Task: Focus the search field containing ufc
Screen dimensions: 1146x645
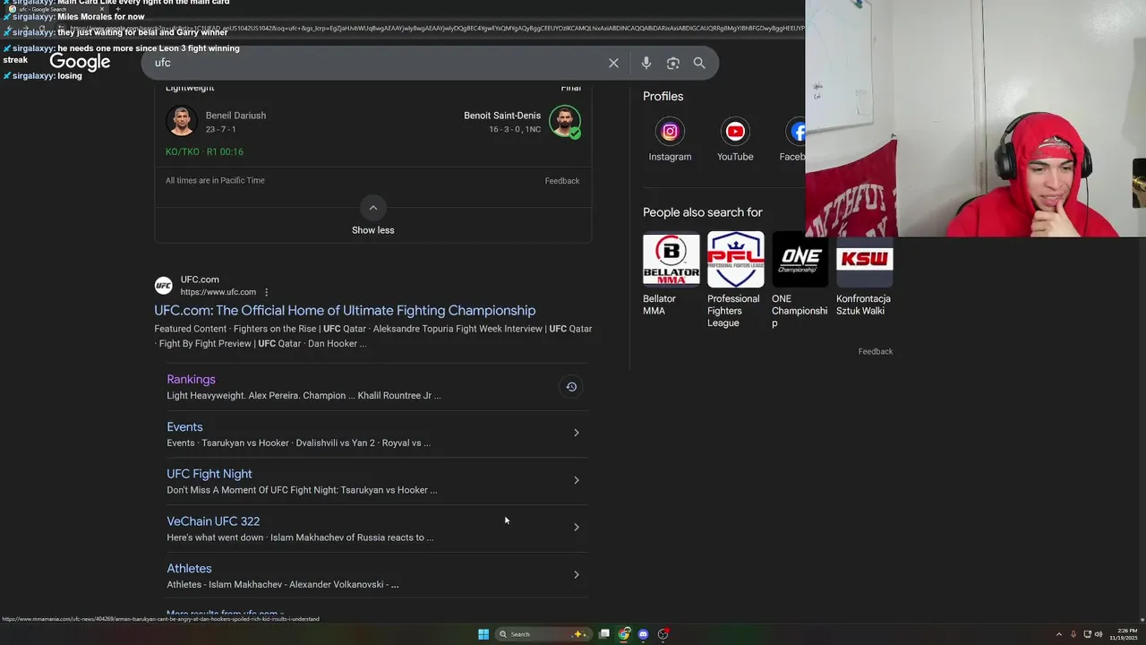Action: point(376,63)
